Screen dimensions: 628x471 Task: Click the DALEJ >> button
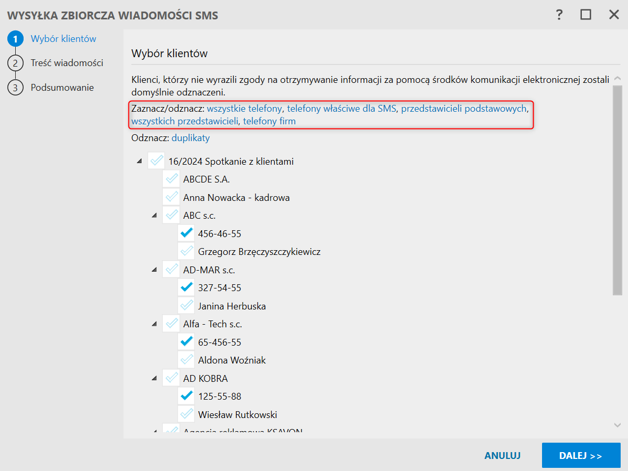point(581,455)
